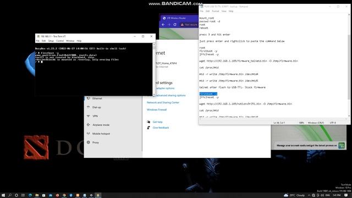The image size is (352, 198).
Task: Open Microsoft Edge from taskbar
Action: (x=30, y=195)
